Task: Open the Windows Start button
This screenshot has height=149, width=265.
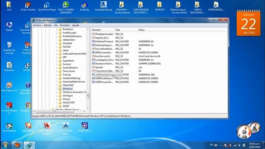Action: click(5, 145)
